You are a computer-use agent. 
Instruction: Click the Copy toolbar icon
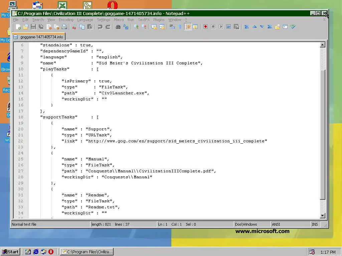point(82,27)
